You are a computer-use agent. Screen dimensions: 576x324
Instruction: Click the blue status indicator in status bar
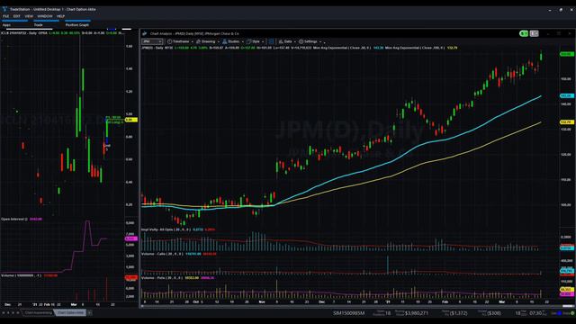(x=560, y=313)
